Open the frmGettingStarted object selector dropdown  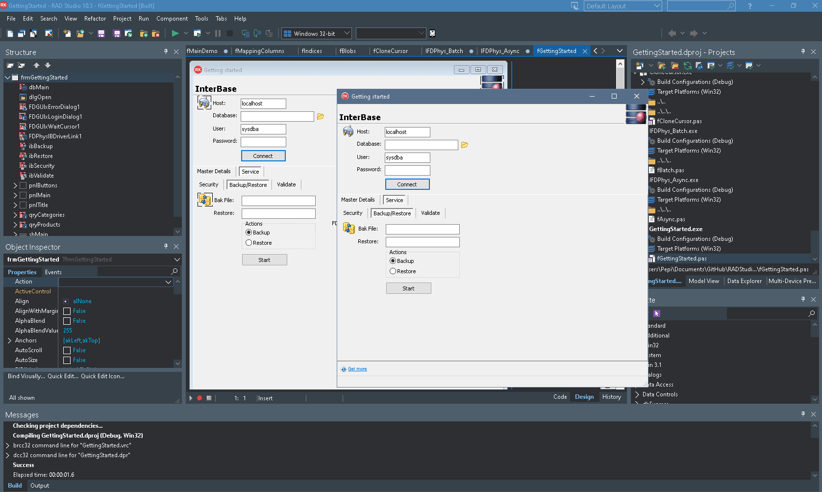177,259
